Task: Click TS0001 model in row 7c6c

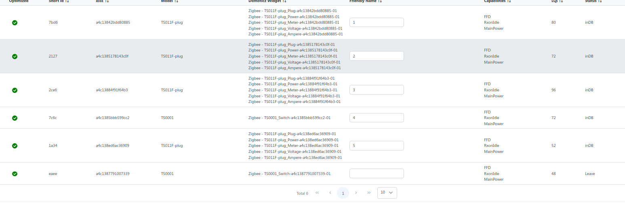Action: click(167, 118)
